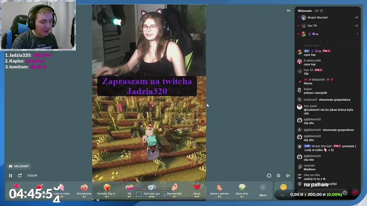Click Kapisz leaderboard entry
This screenshot has width=367, height=206.
[25, 61]
